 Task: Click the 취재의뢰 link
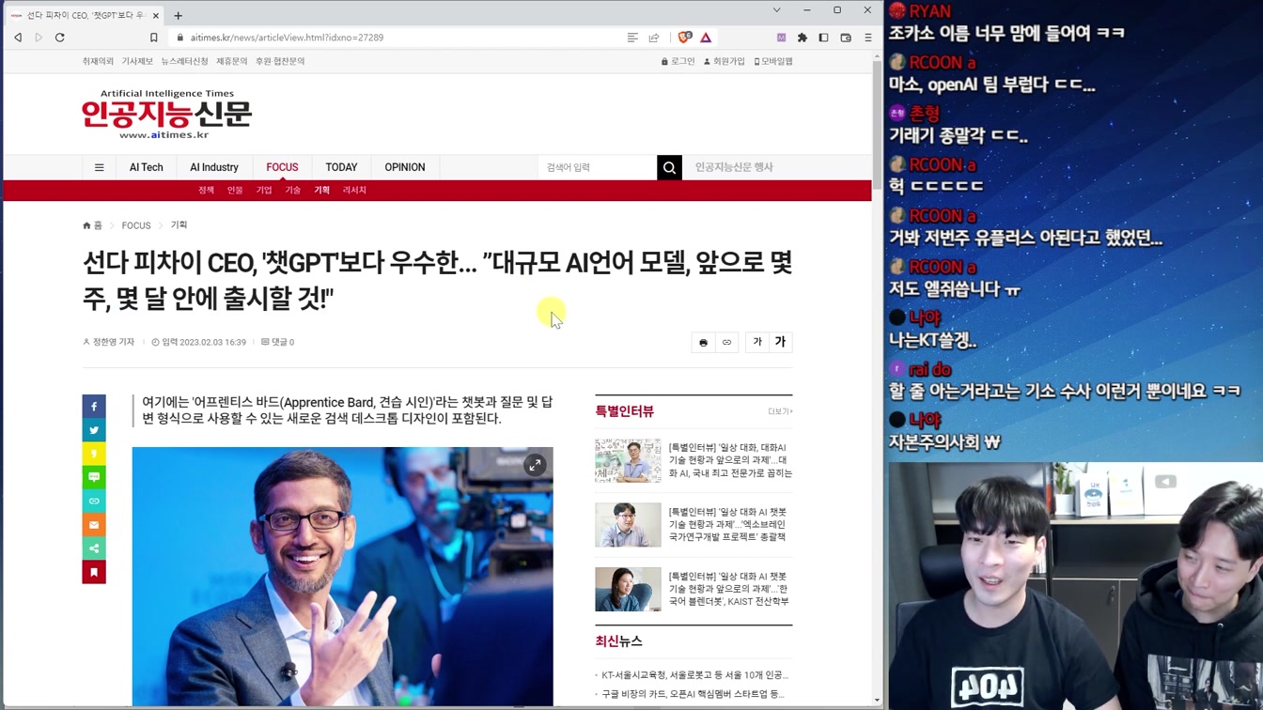coord(98,61)
